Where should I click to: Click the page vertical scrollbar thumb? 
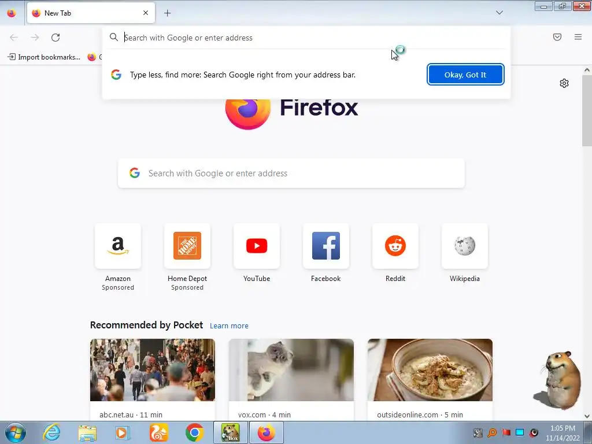click(587, 110)
